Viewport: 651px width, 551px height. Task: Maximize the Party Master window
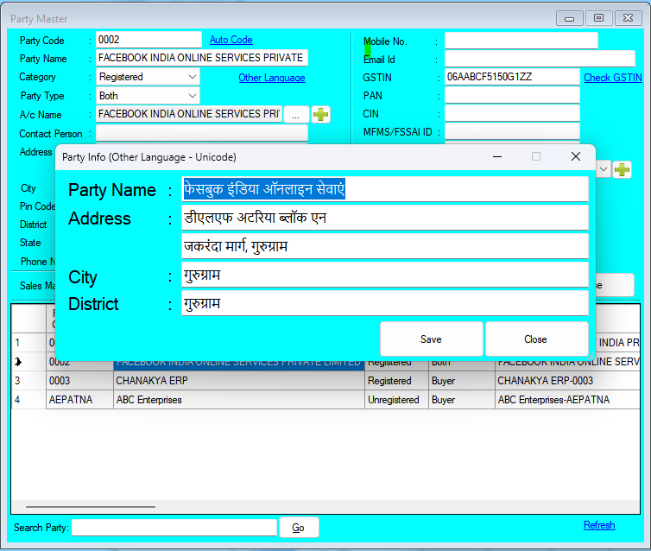tap(598, 18)
